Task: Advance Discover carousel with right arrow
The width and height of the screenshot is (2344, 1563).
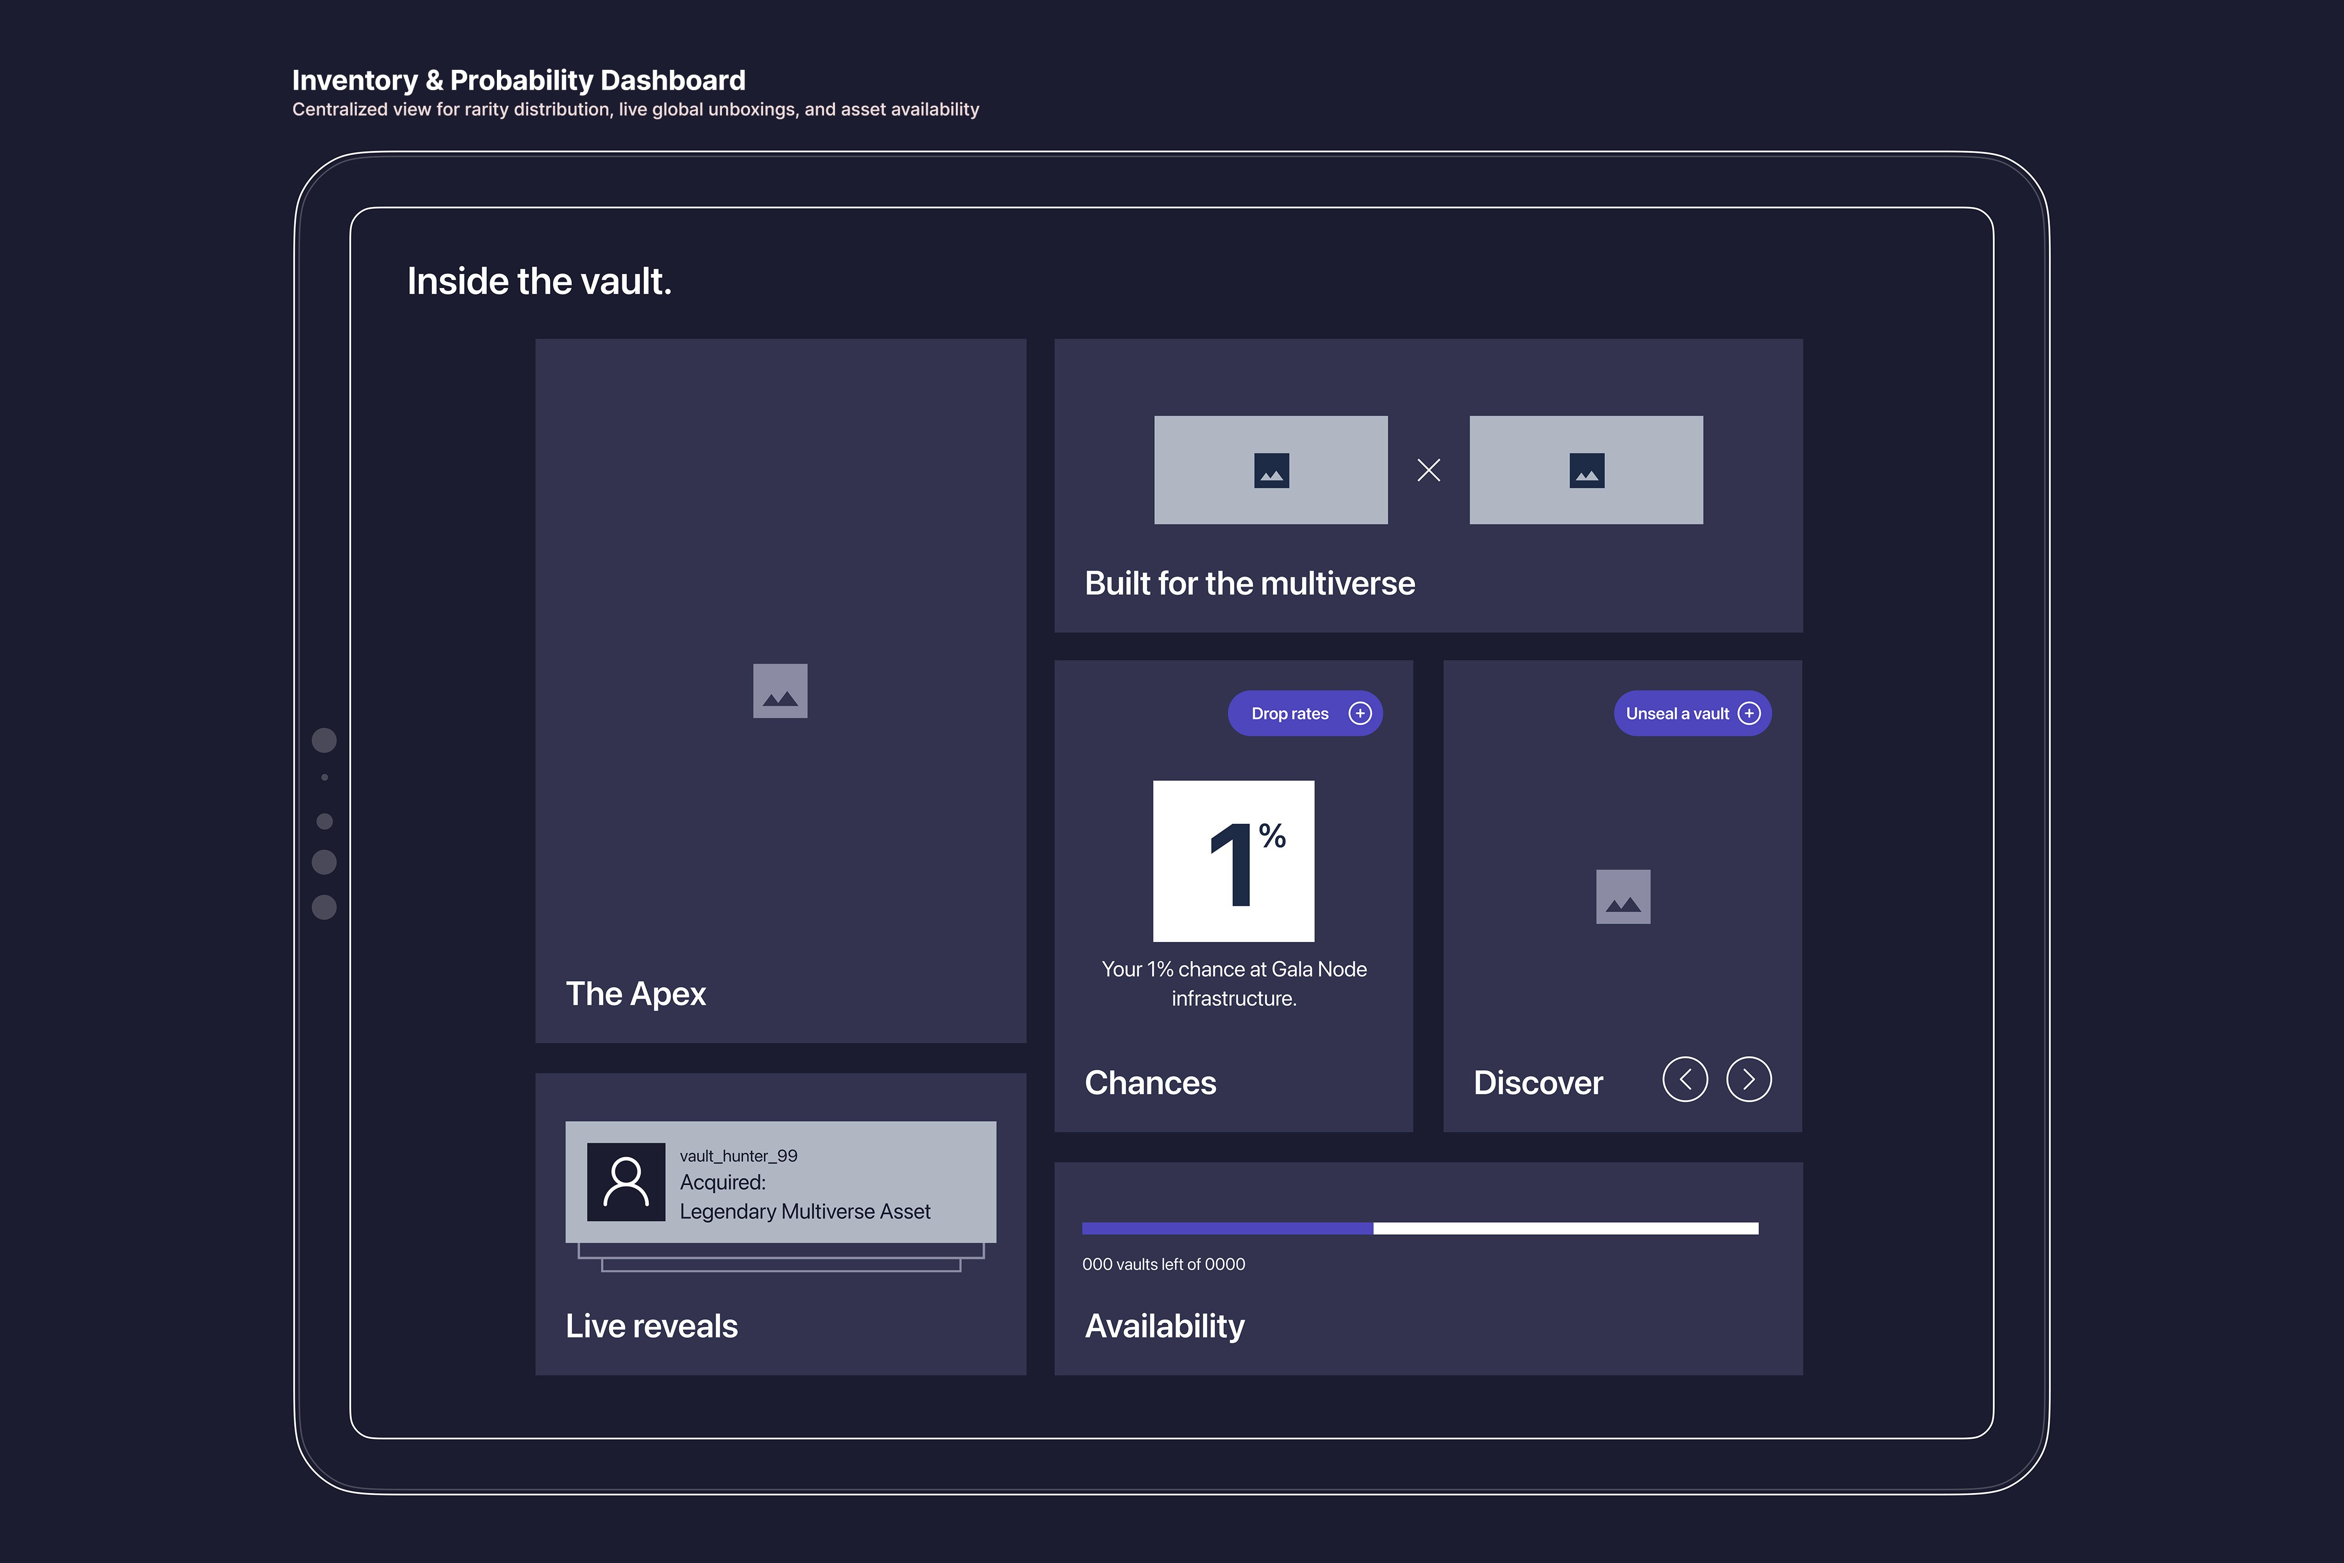Action: (1749, 1080)
